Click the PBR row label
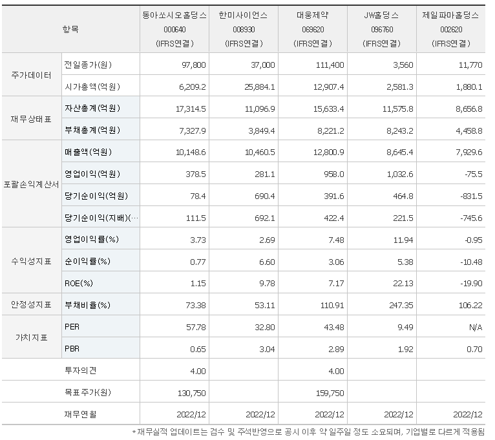Viewport: 495px width, 440px height. pos(72,349)
